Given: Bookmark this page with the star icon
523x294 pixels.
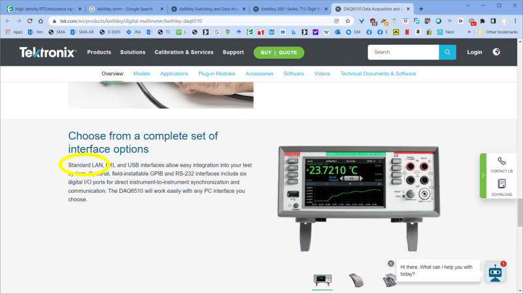Looking at the screenshot, I should click(348, 21).
